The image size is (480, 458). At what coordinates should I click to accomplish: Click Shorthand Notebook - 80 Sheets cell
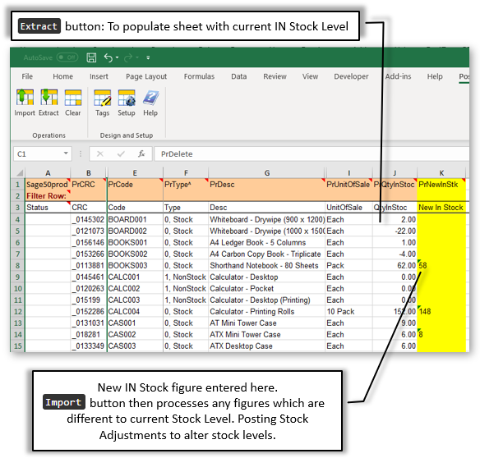tap(266, 265)
